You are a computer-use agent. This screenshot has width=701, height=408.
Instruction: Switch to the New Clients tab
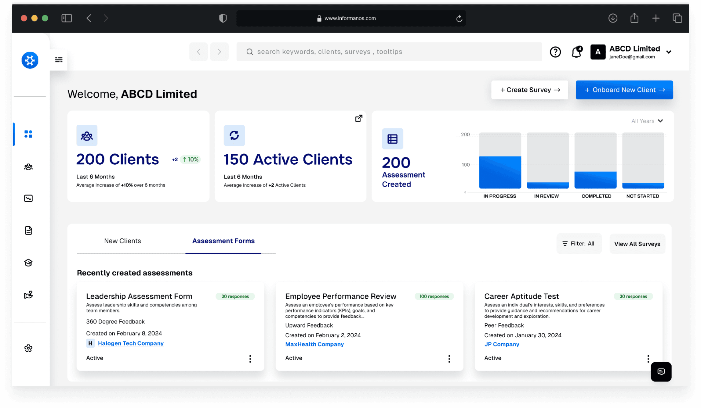(122, 241)
